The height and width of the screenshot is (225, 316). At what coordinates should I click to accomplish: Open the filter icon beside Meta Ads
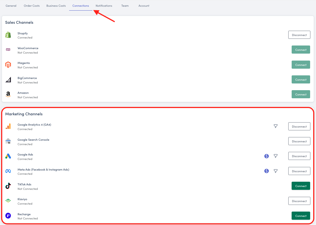275,171
